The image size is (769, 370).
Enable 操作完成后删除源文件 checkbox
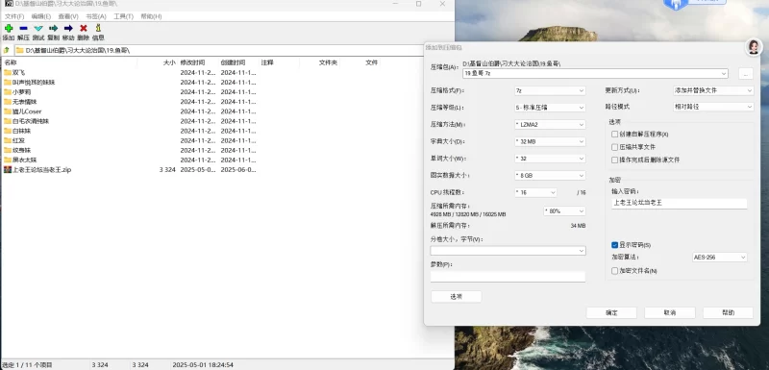(614, 160)
